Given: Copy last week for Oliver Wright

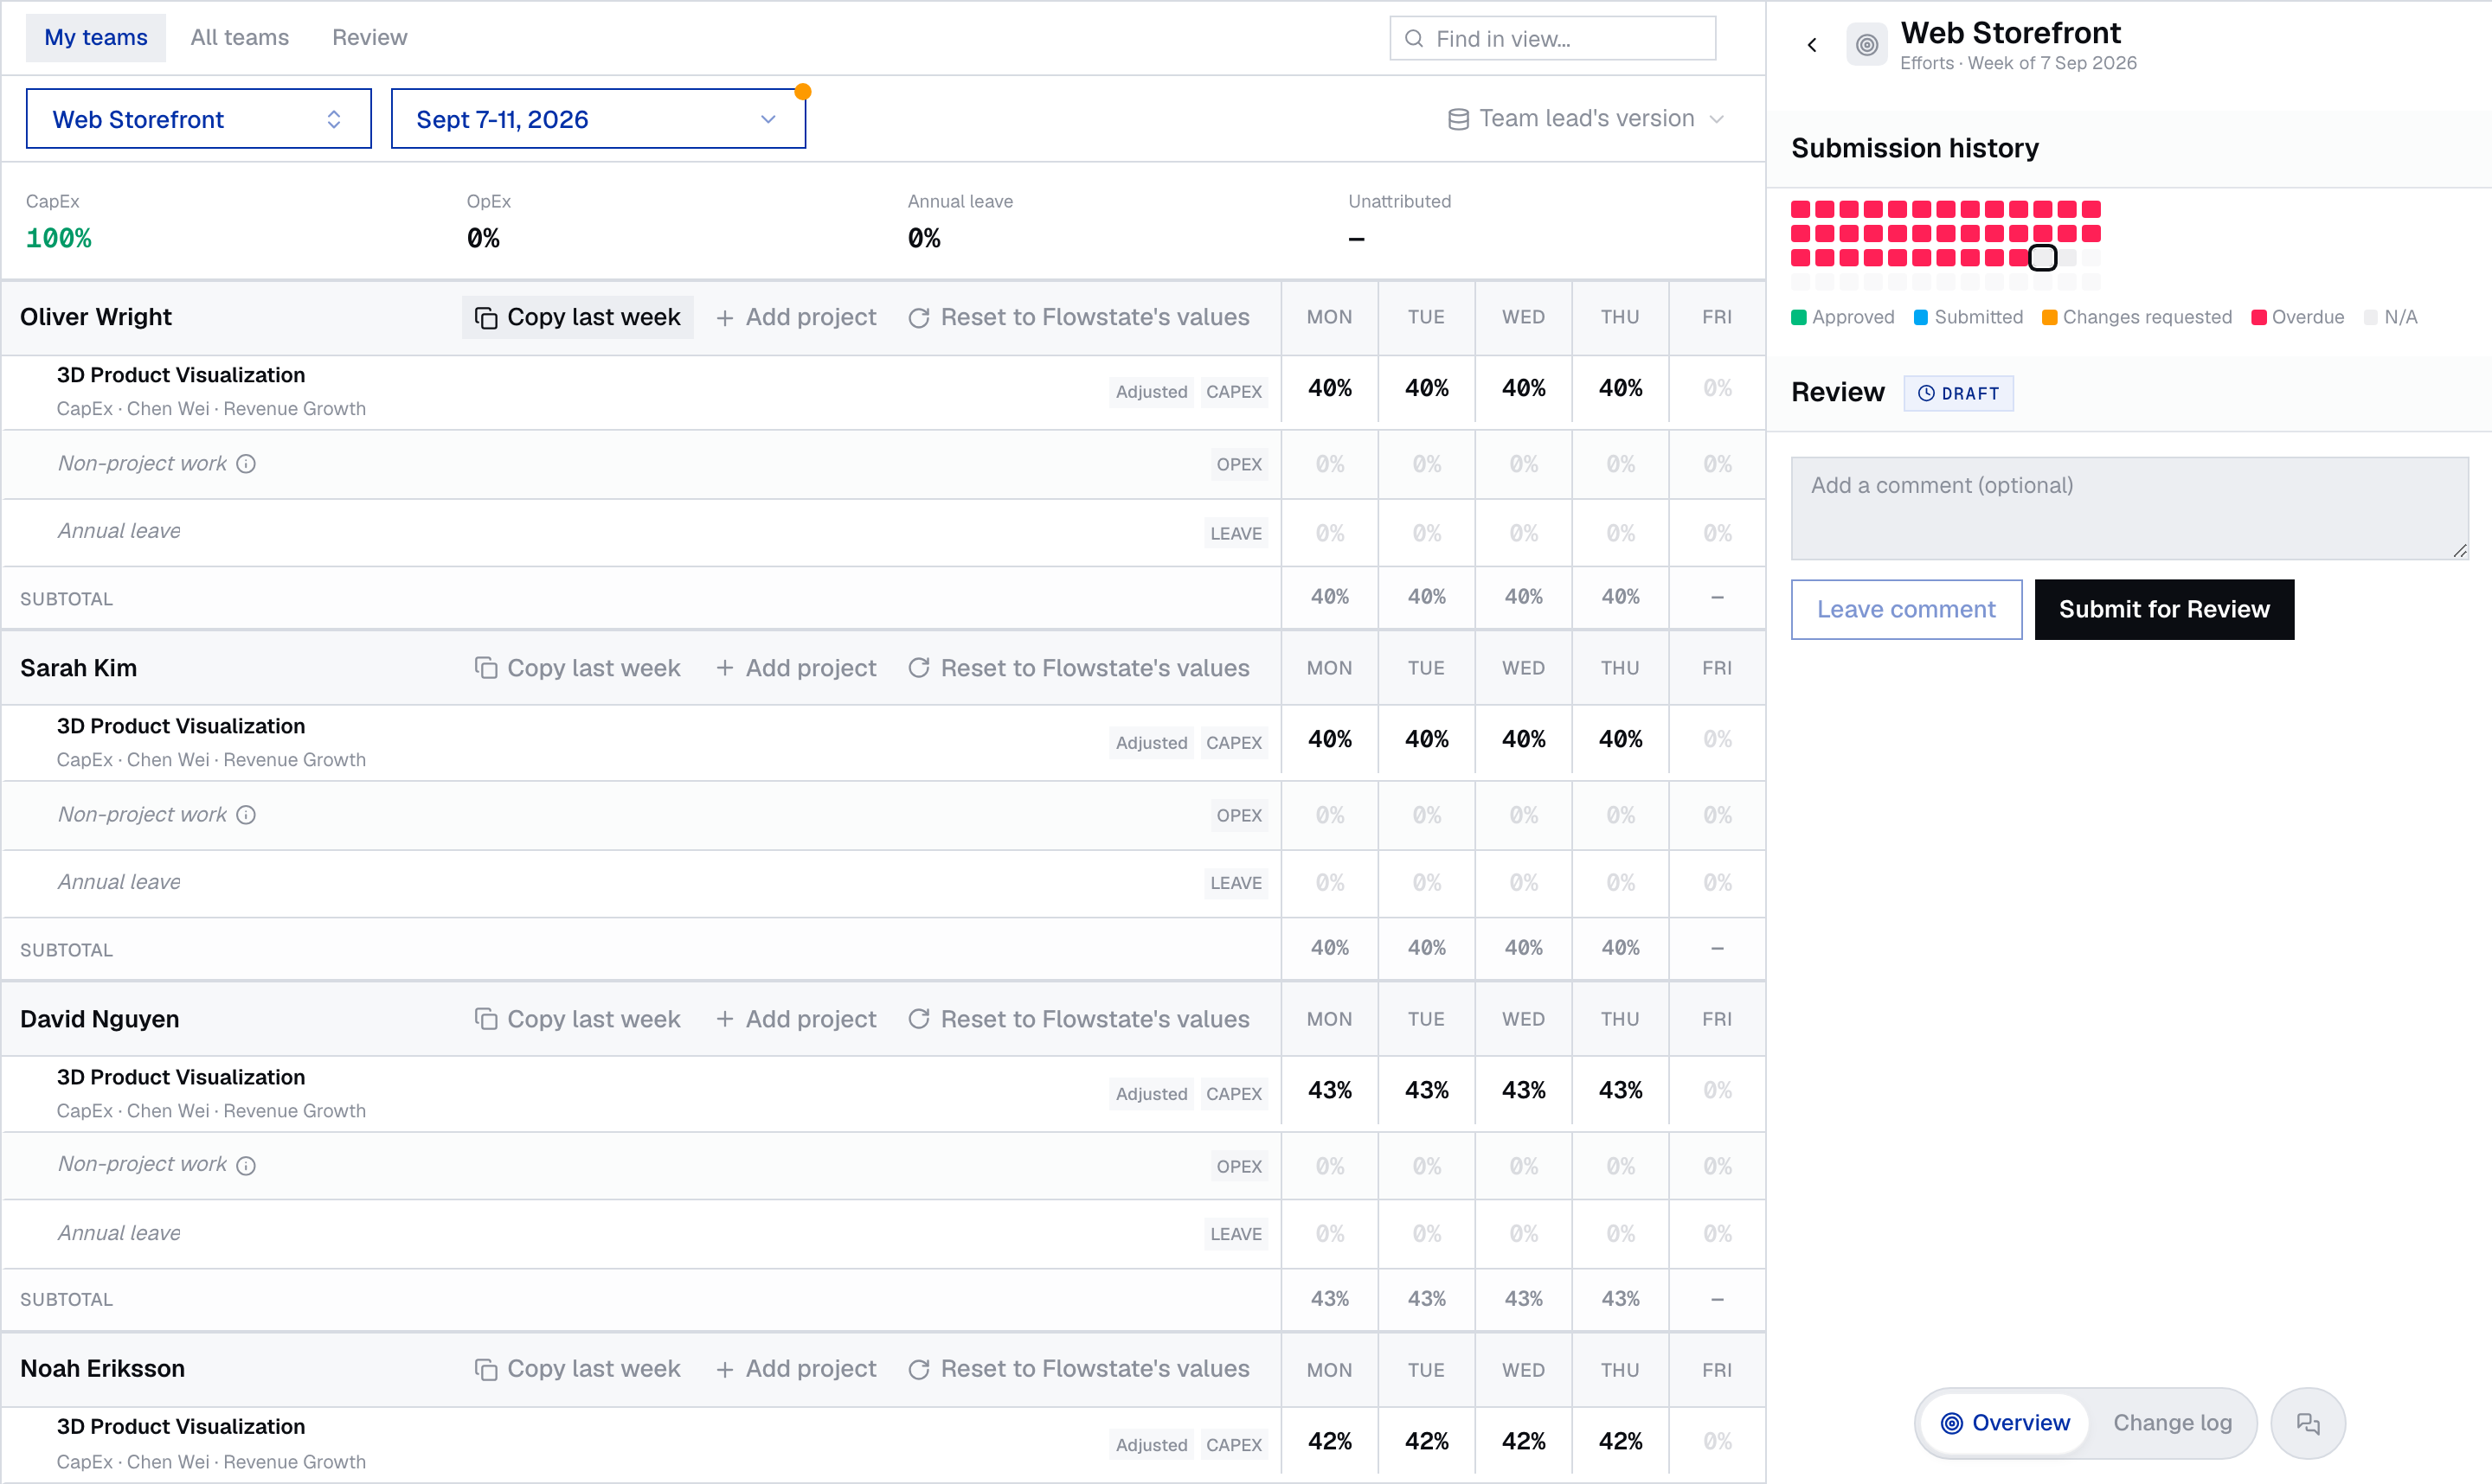Looking at the screenshot, I should pyautogui.click(x=577, y=317).
